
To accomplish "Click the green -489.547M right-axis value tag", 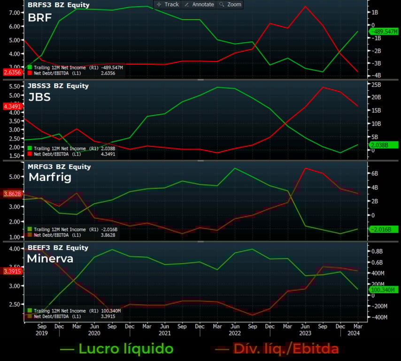I will pos(384,32).
